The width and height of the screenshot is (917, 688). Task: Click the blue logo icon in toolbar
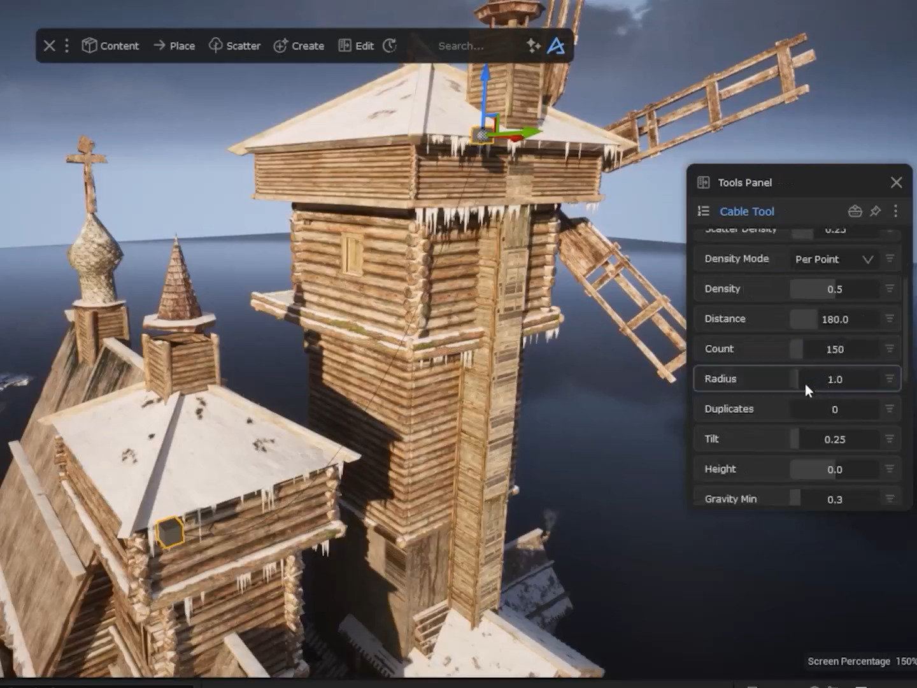pyautogui.click(x=556, y=46)
